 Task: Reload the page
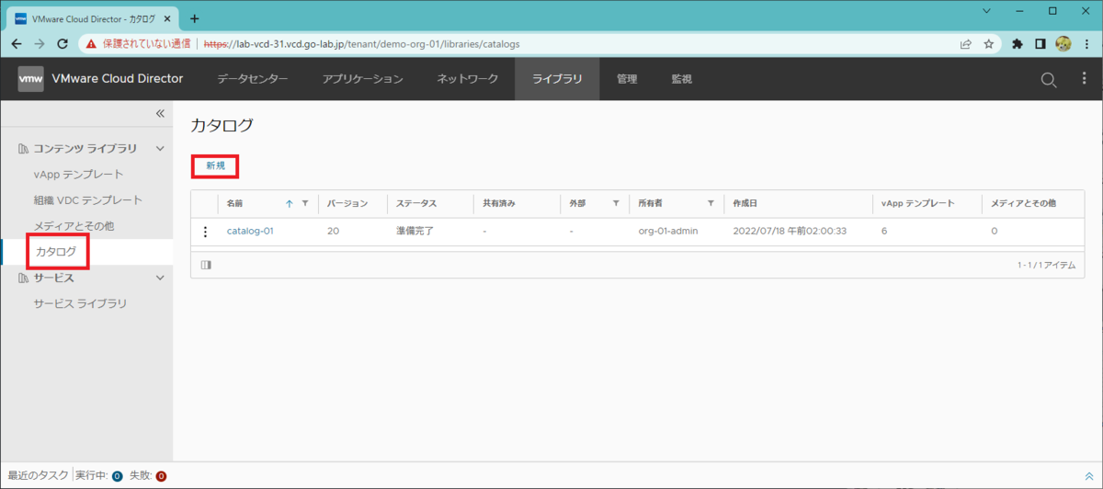[63, 43]
